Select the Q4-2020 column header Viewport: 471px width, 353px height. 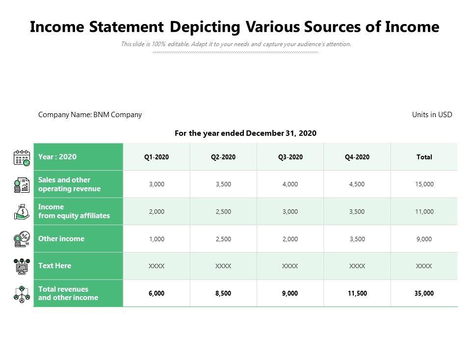(x=357, y=157)
